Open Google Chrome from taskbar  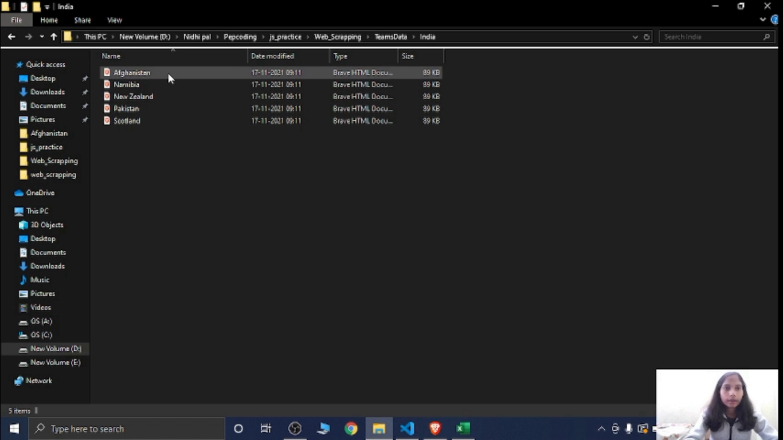click(x=351, y=429)
